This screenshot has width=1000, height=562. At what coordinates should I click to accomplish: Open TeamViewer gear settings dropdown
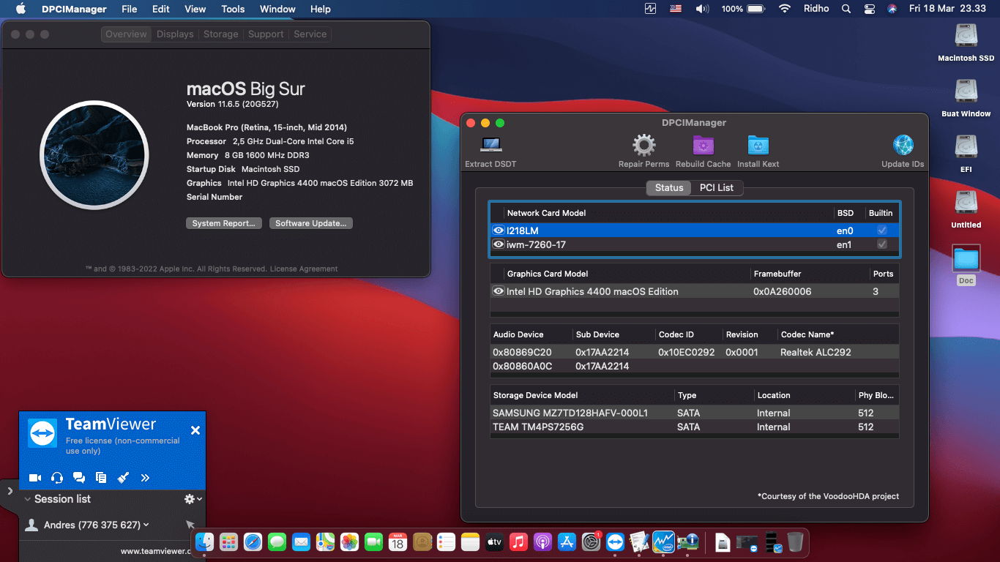pyautogui.click(x=193, y=498)
